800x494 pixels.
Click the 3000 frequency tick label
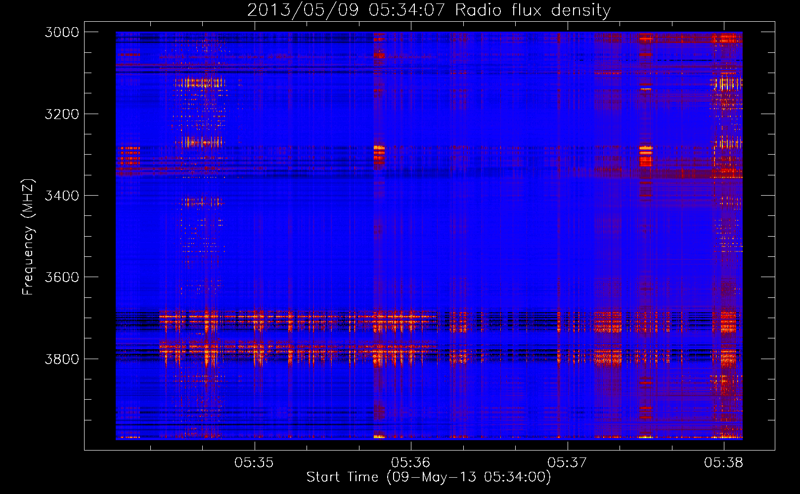click(62, 32)
